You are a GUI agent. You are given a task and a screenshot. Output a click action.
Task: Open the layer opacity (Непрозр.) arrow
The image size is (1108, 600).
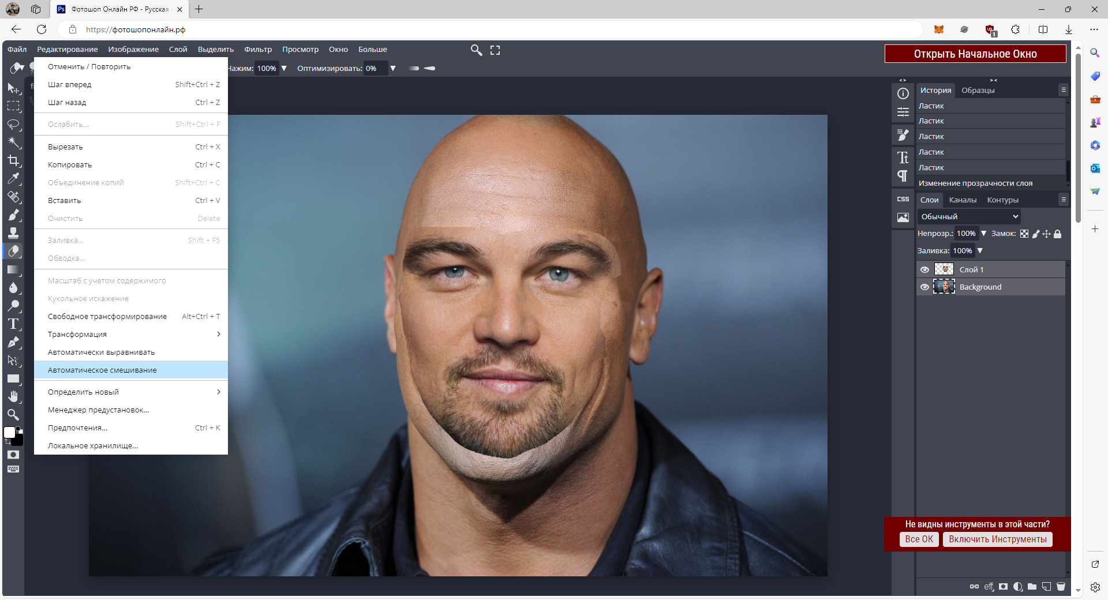point(984,234)
